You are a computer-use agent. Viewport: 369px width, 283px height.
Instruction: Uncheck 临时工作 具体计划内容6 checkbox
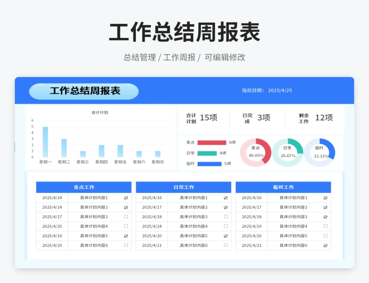326,245
